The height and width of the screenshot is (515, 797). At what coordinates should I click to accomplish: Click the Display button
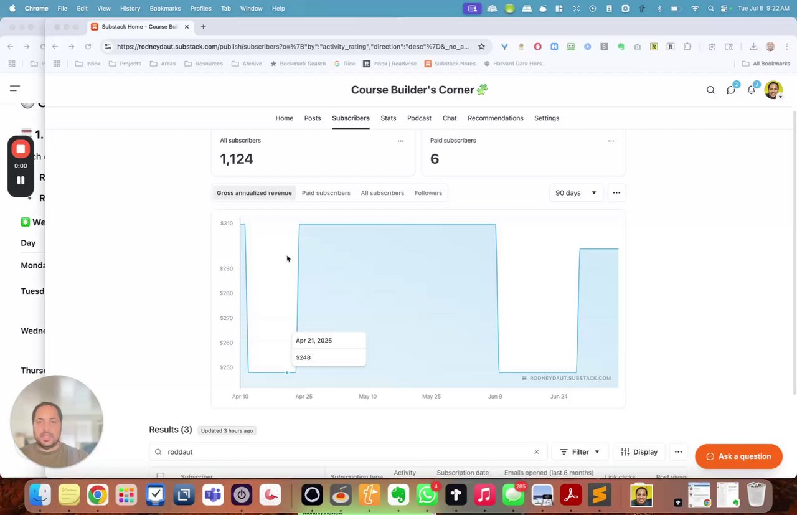pos(639,452)
